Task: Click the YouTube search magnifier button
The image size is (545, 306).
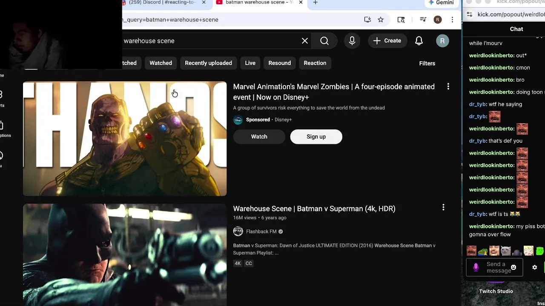Action: pyautogui.click(x=324, y=41)
